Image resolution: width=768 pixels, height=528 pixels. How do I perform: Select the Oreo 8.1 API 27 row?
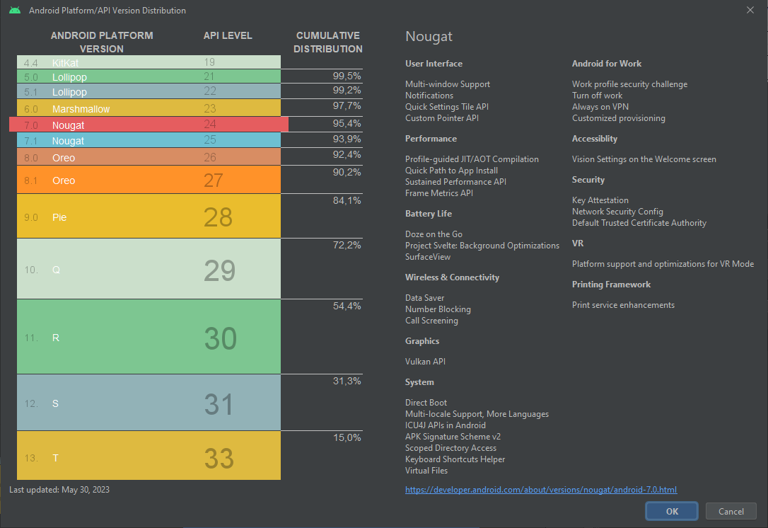tap(149, 180)
